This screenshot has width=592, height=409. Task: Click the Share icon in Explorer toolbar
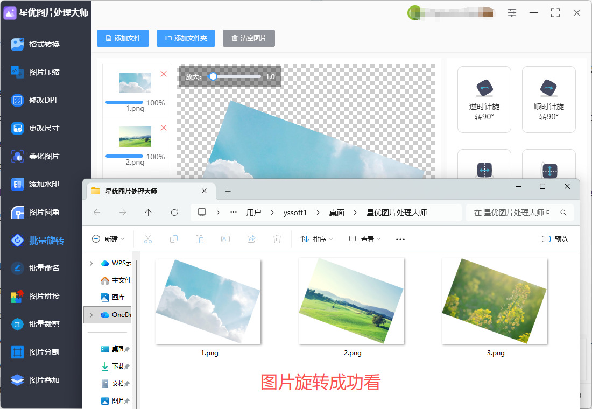tap(251, 239)
